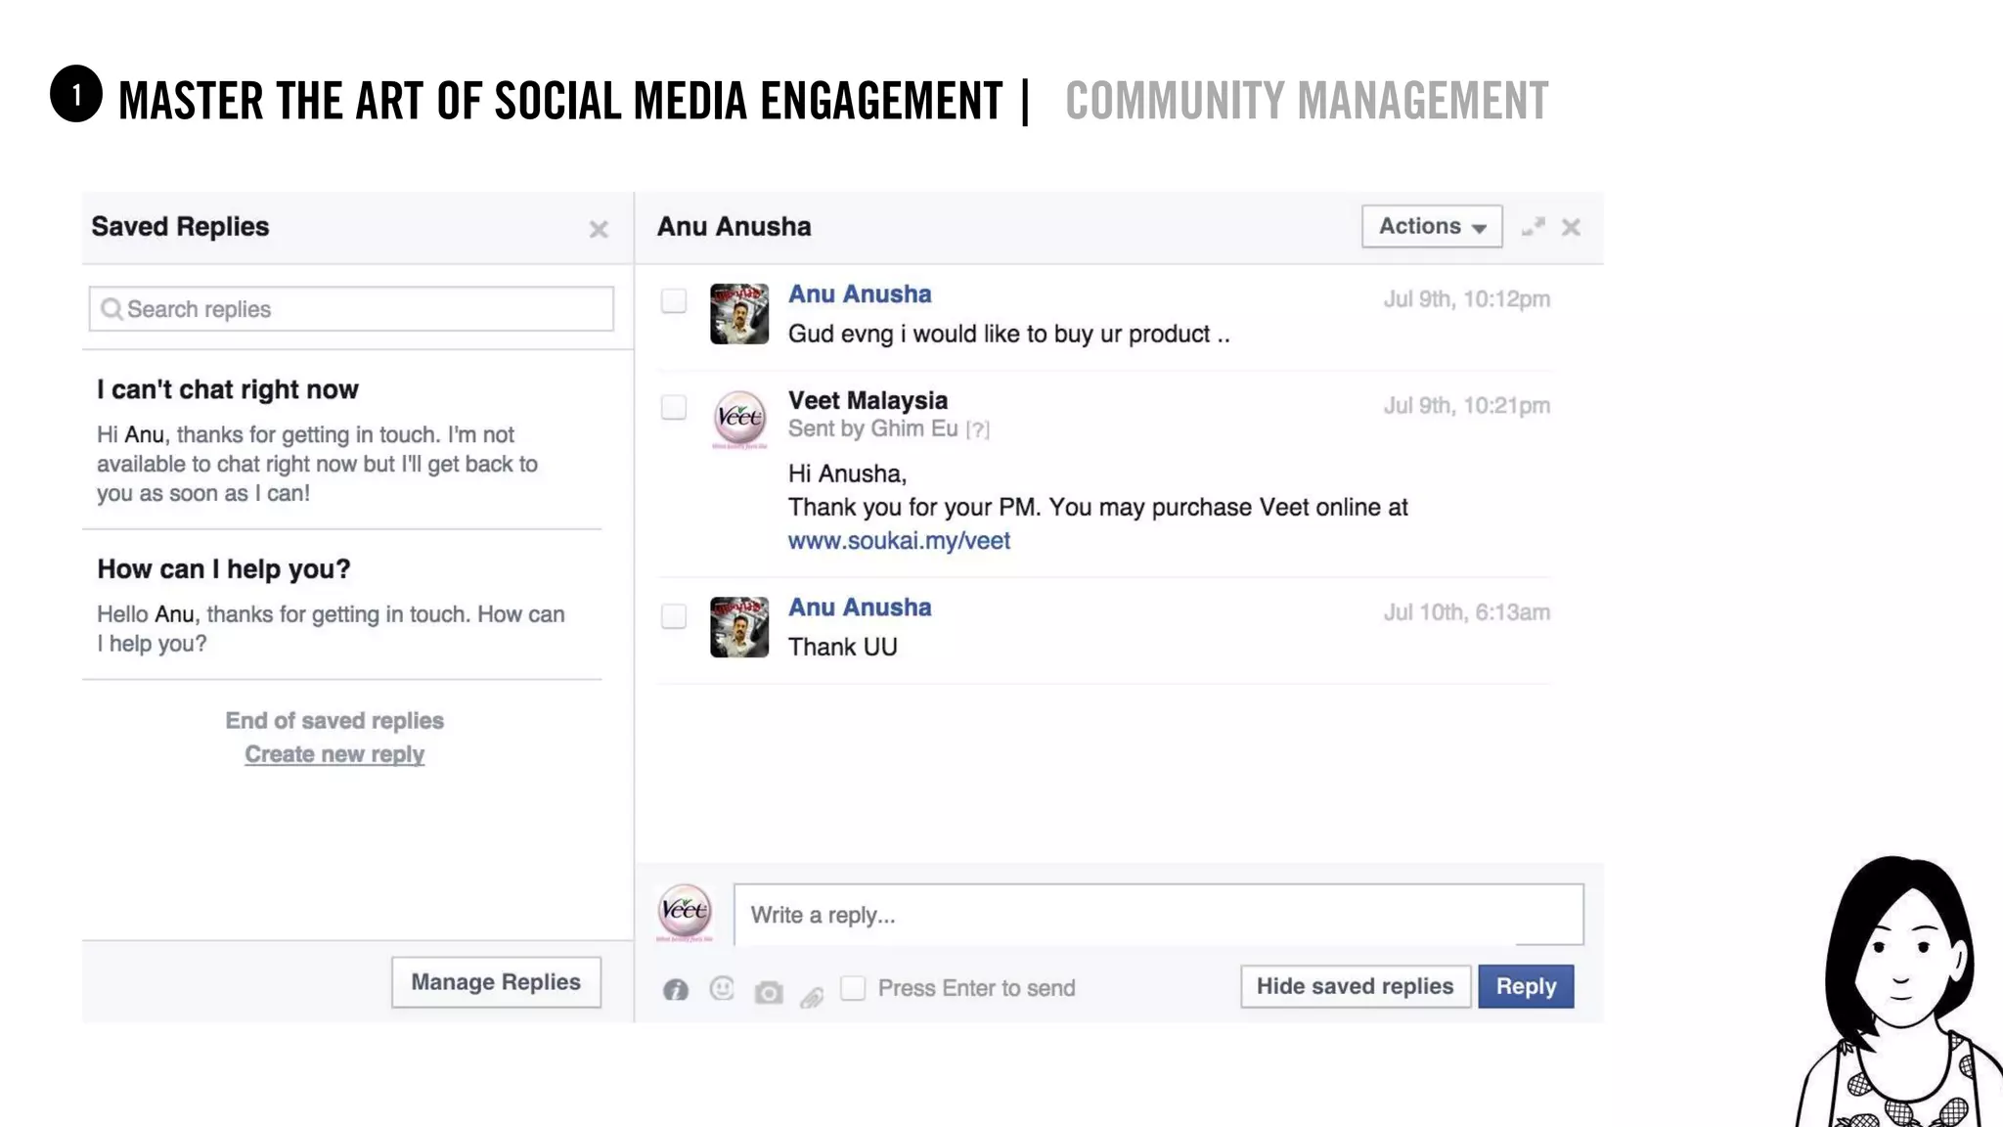
Task: Attach a file with paperclip icon
Action: point(812,997)
